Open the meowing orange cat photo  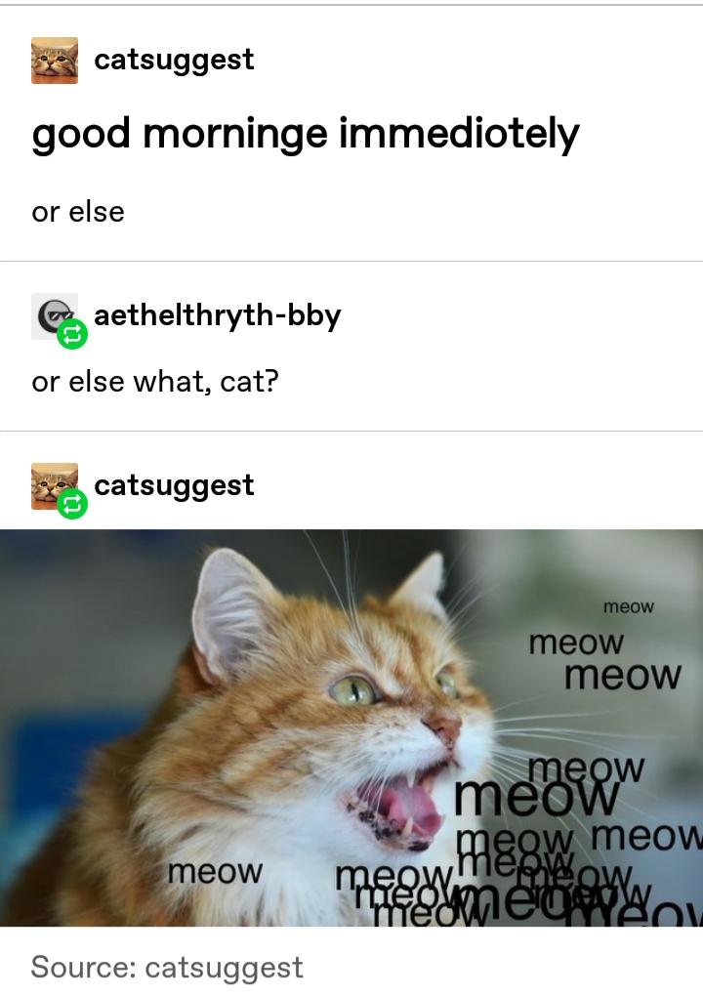(351, 727)
